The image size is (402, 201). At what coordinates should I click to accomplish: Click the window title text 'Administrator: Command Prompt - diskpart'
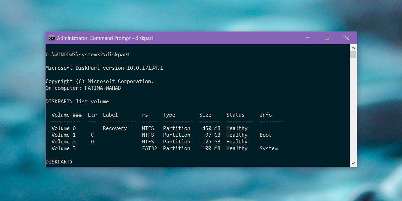tap(105, 38)
